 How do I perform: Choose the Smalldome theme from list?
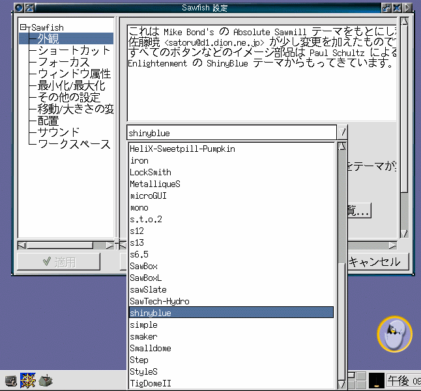tap(231, 348)
